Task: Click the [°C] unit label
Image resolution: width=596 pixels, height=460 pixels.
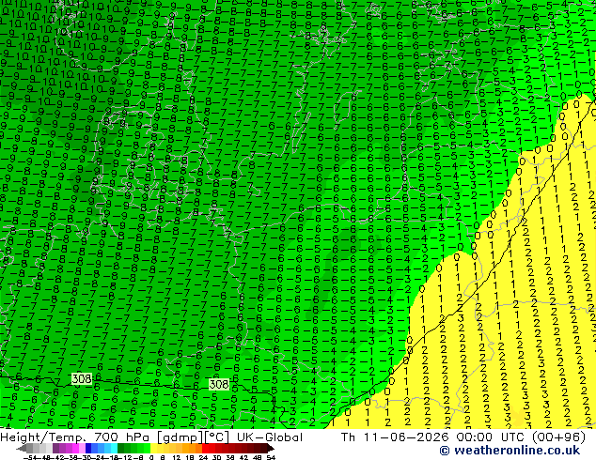Action: [x=217, y=437]
